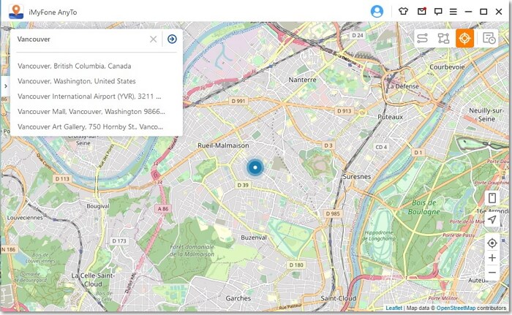
Task: Select the two-spot route mode
Action: point(423,39)
